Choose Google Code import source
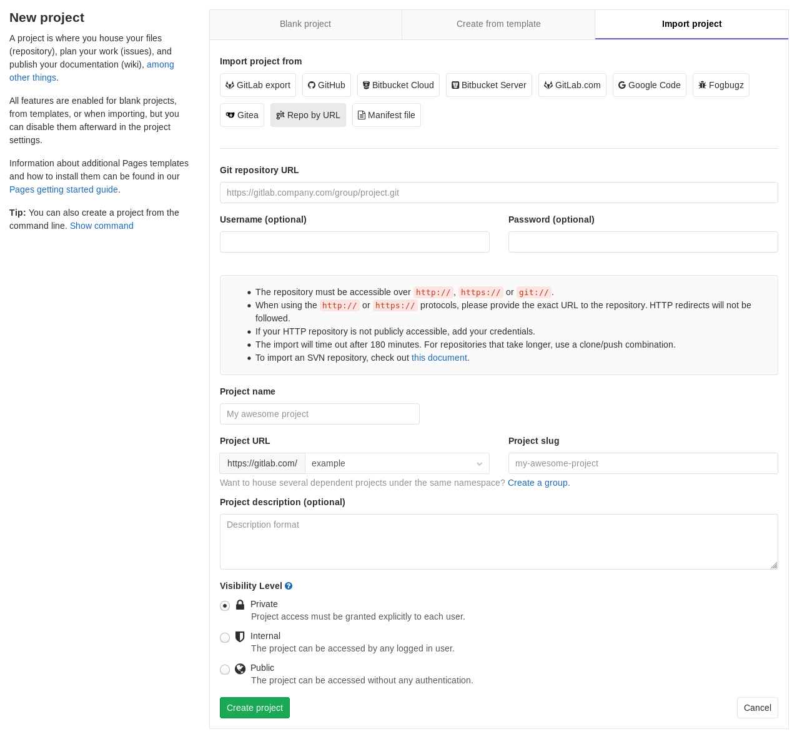The image size is (797, 739). click(x=649, y=85)
